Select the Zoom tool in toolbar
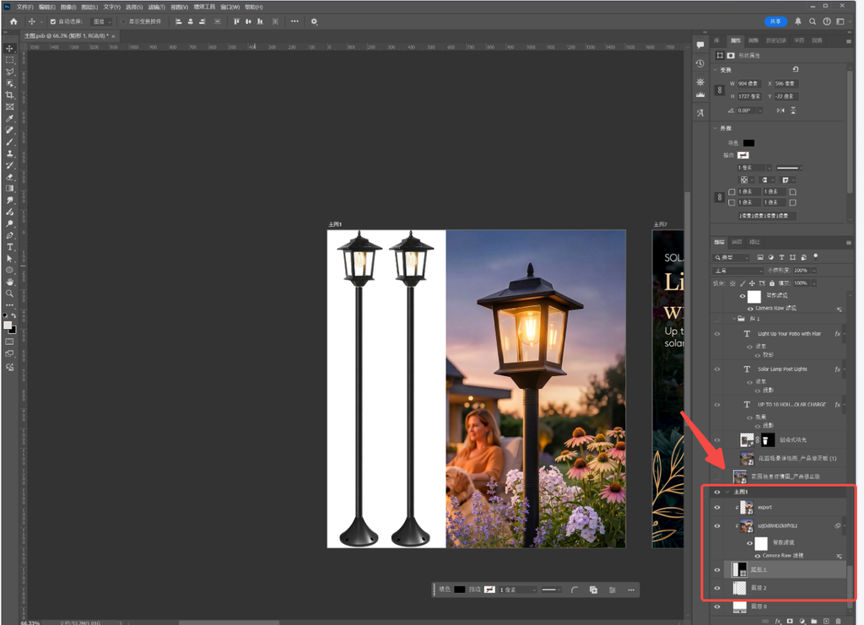The width and height of the screenshot is (864, 625). coord(9,294)
